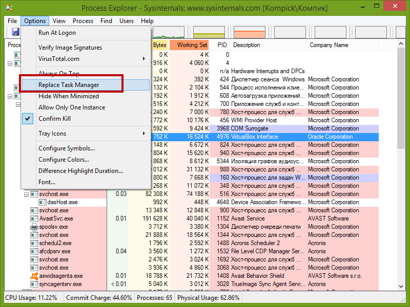Open the Process menu
410x307 pixels.
pos(83,21)
